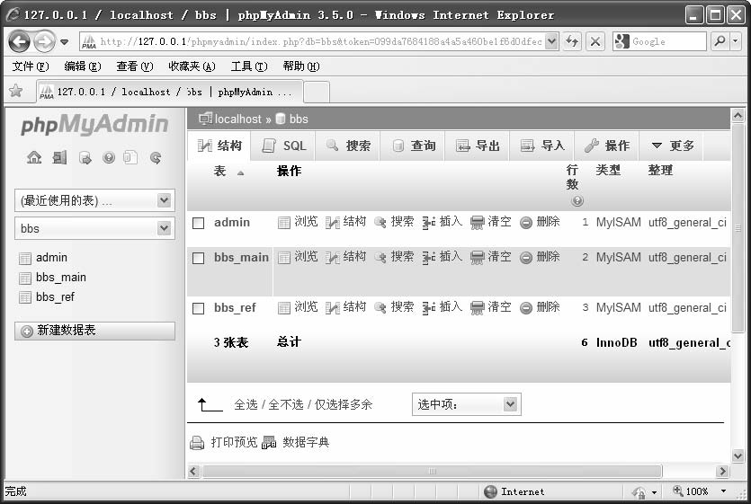Open the recent pages dropdown beside forward button
The height and width of the screenshot is (504, 751).
[x=64, y=42]
